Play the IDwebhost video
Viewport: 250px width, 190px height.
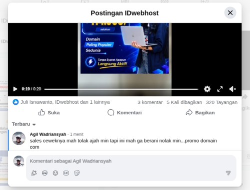tap(15, 89)
